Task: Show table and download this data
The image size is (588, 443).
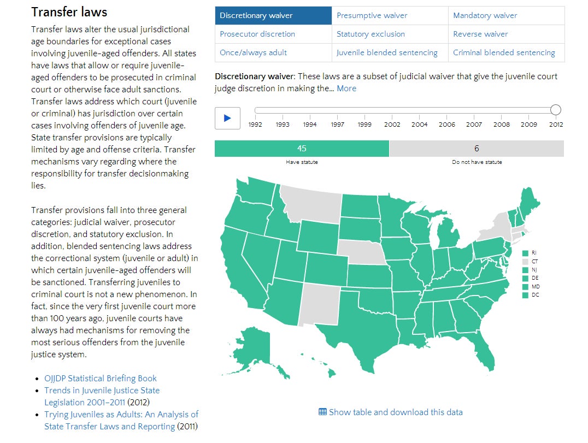Action: (396, 412)
